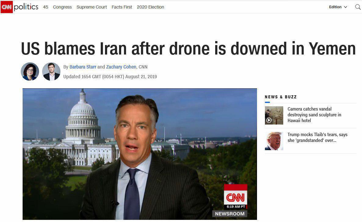
Task: Go to the politics section label
Action: (26, 7)
